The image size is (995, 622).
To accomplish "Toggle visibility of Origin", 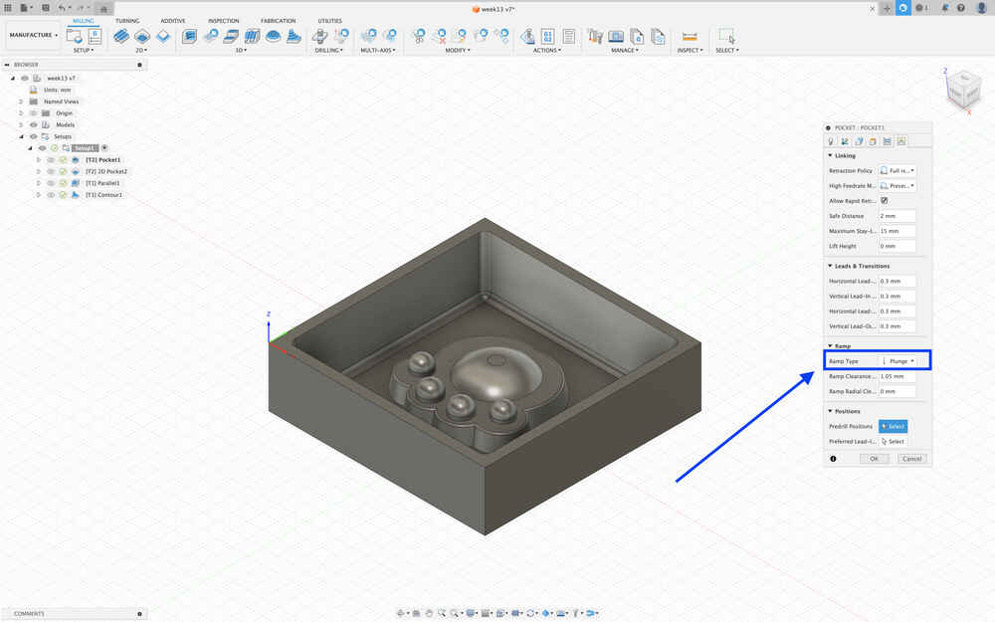I will pos(34,113).
